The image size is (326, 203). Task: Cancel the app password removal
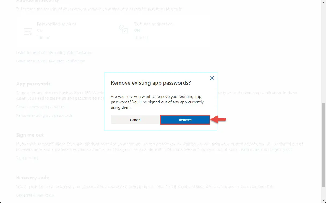pos(135,120)
